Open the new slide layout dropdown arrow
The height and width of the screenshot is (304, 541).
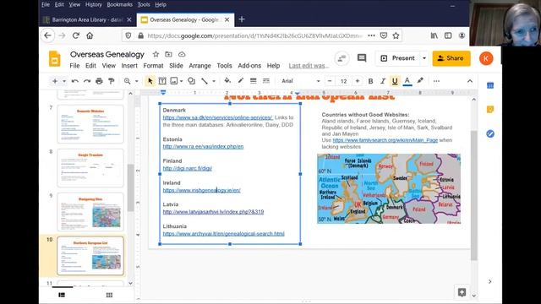click(64, 81)
